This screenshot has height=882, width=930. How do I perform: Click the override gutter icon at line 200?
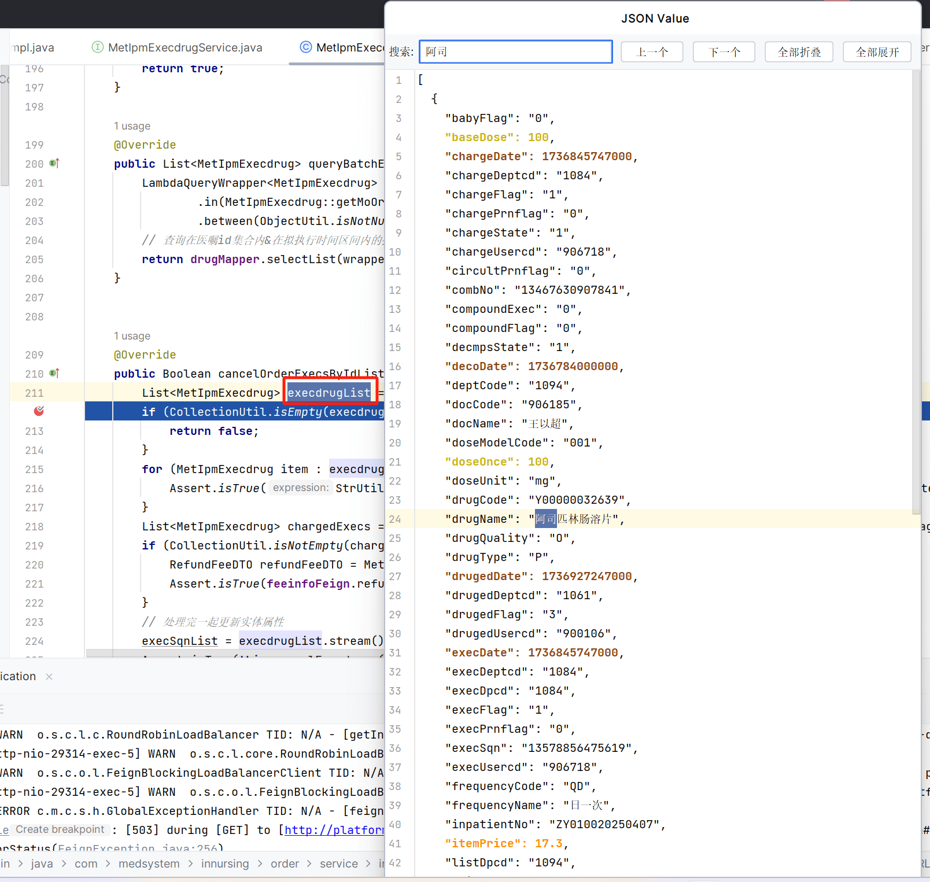click(54, 164)
